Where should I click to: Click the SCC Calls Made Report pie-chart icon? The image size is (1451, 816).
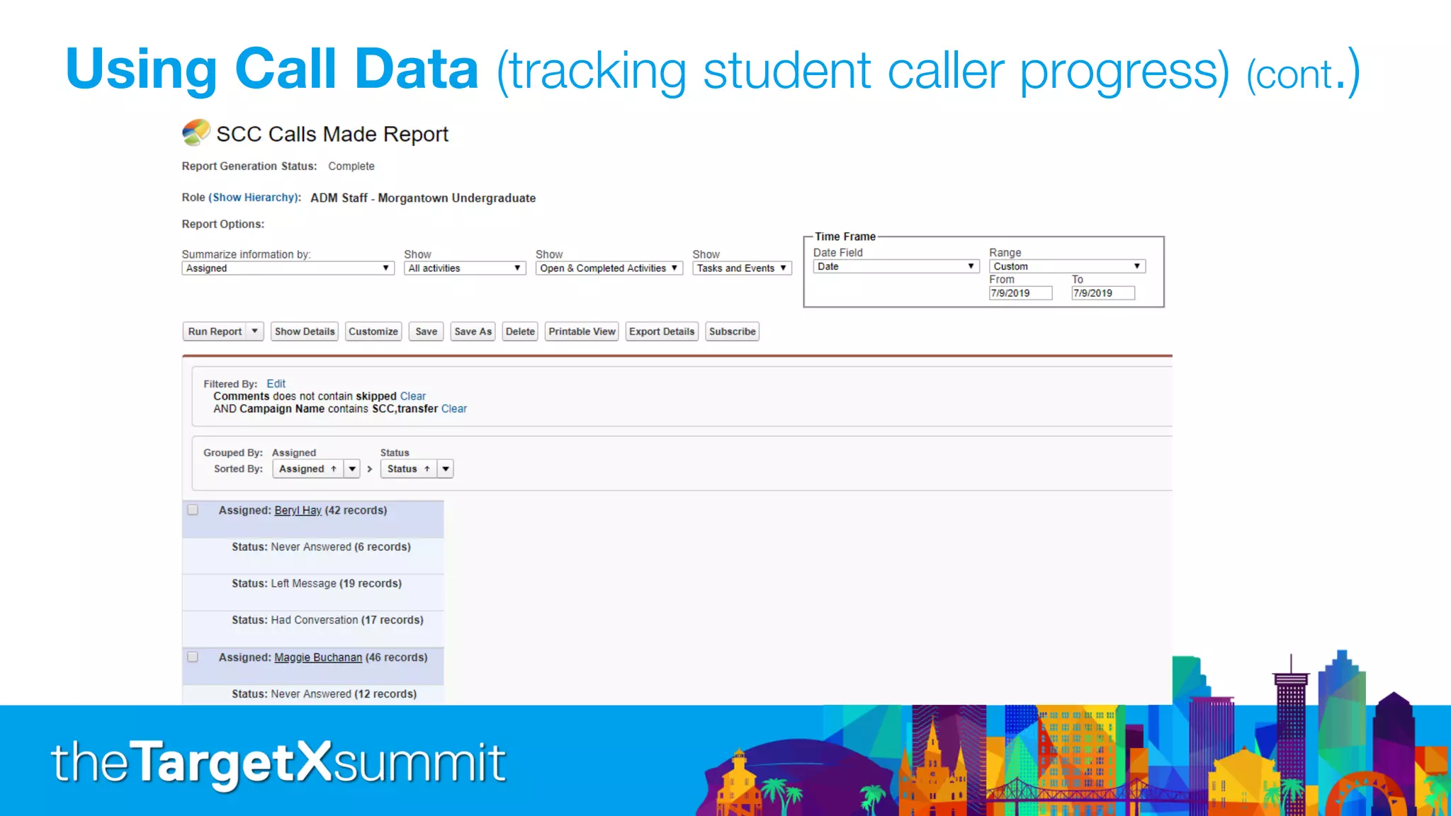(196, 132)
